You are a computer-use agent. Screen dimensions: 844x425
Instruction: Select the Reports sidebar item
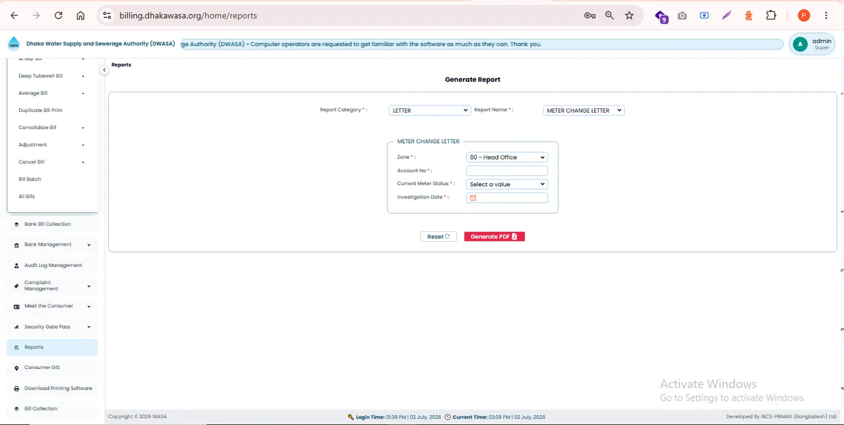[x=52, y=347]
